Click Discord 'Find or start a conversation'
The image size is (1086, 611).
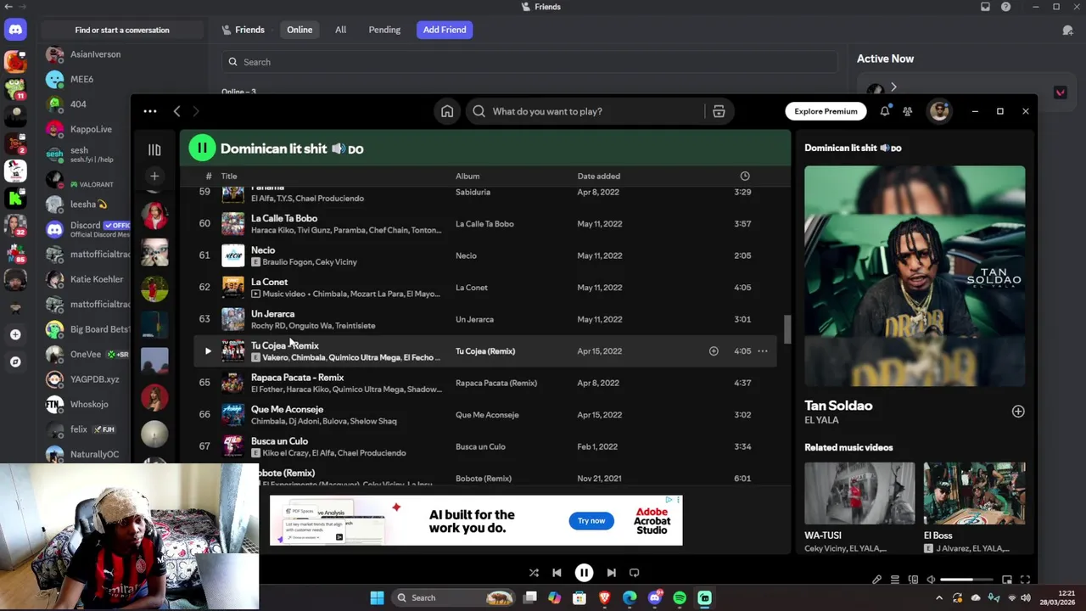click(122, 30)
